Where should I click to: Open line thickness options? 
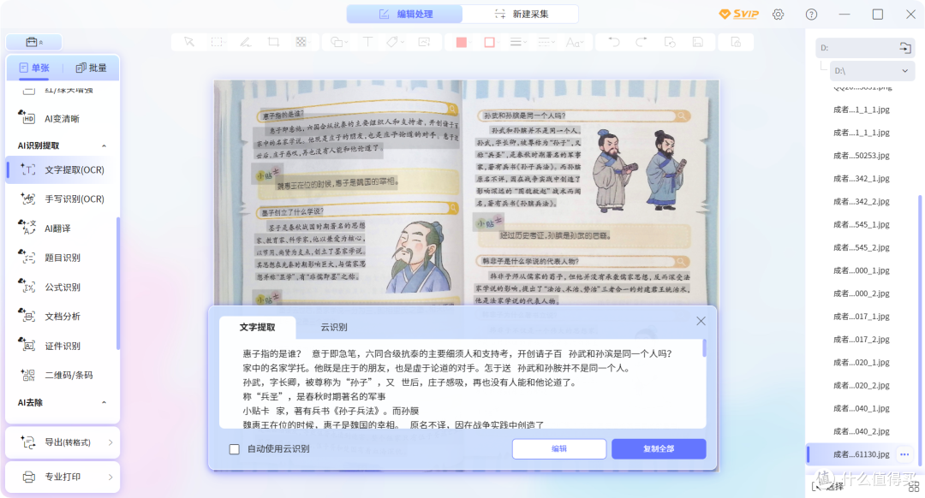pos(517,42)
